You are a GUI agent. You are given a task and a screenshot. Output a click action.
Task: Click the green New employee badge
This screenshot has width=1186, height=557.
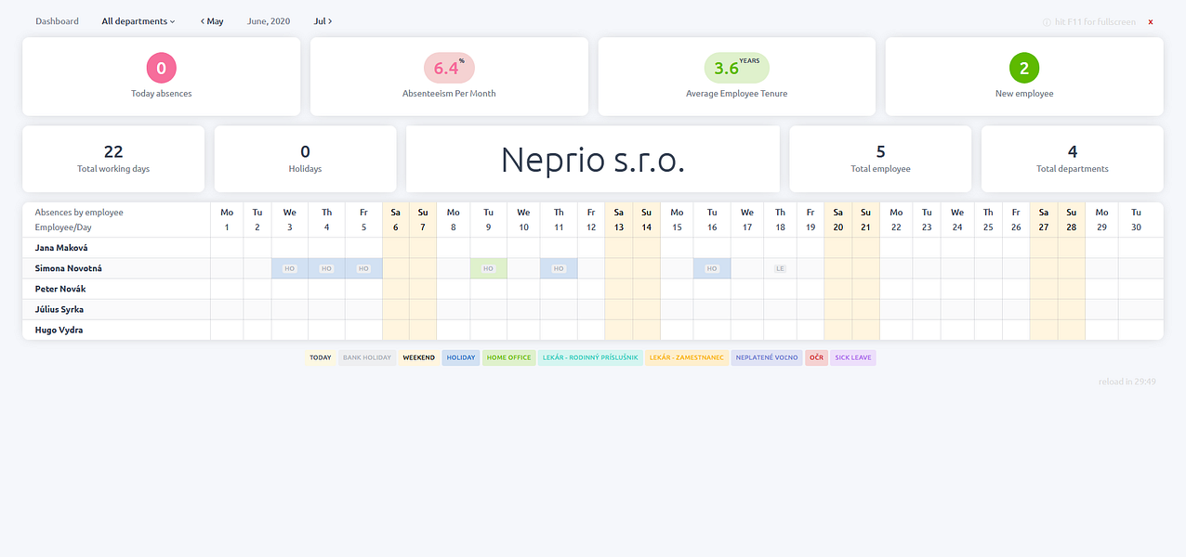coord(1024,68)
